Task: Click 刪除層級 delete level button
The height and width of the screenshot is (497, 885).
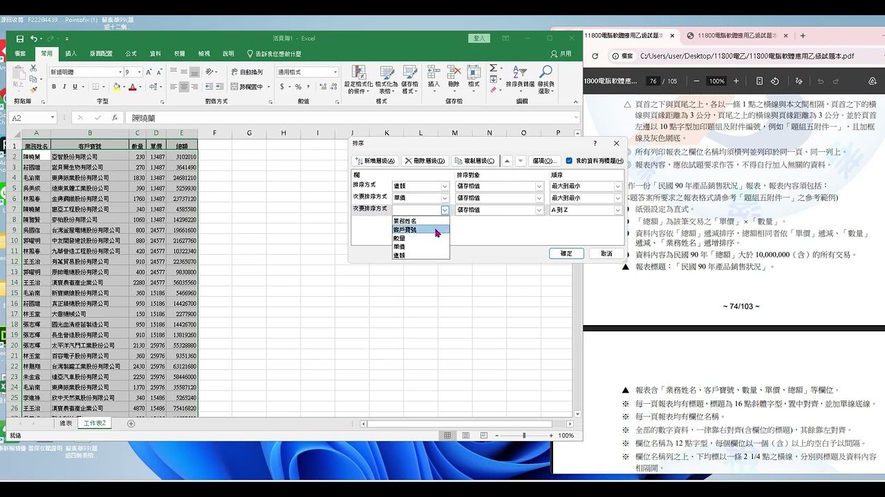Action: pyautogui.click(x=425, y=161)
